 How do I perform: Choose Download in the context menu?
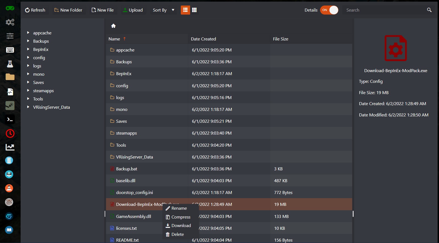point(181,226)
